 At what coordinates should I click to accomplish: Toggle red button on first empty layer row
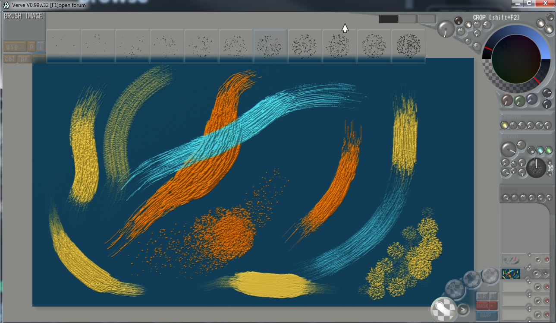(x=547, y=287)
